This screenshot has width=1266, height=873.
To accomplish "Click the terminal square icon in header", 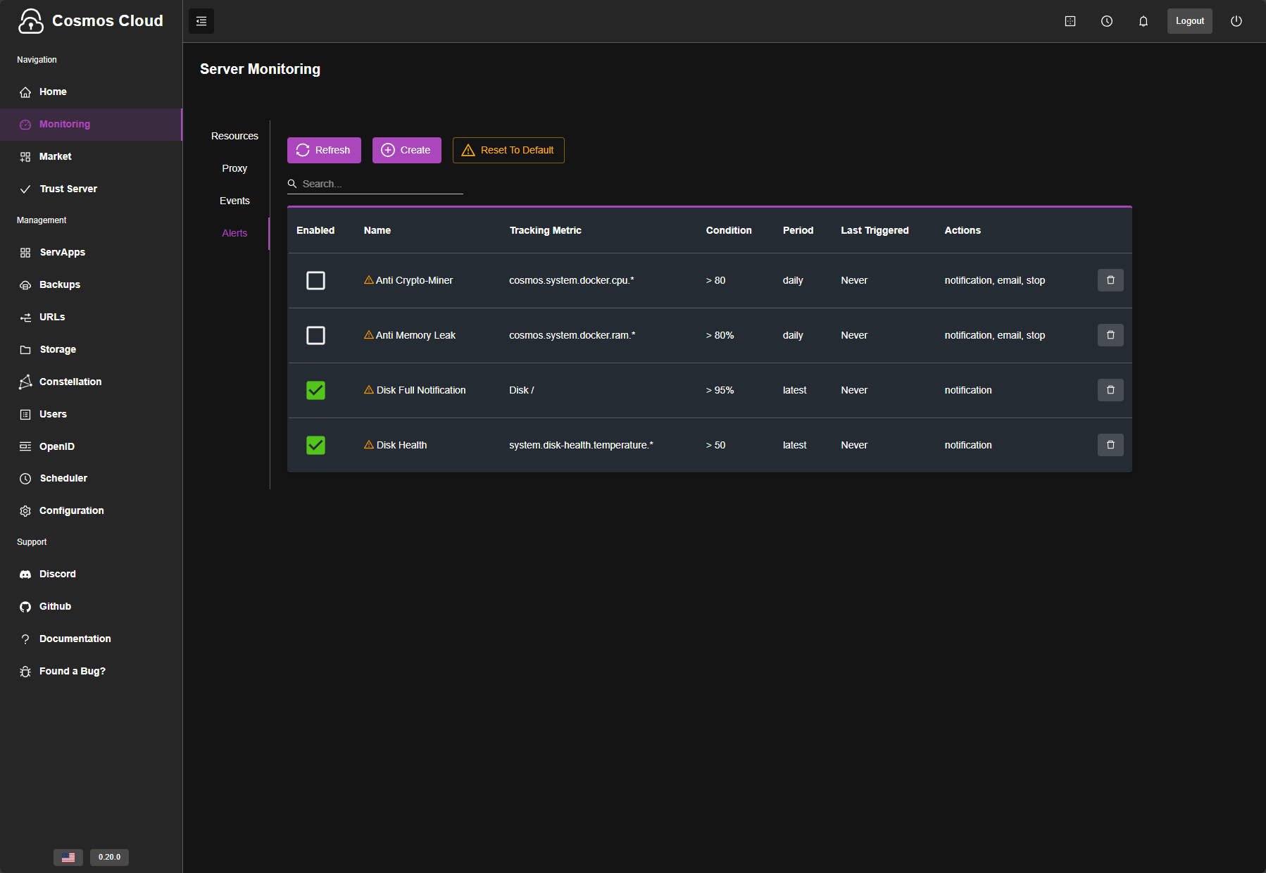I will pyautogui.click(x=1070, y=21).
